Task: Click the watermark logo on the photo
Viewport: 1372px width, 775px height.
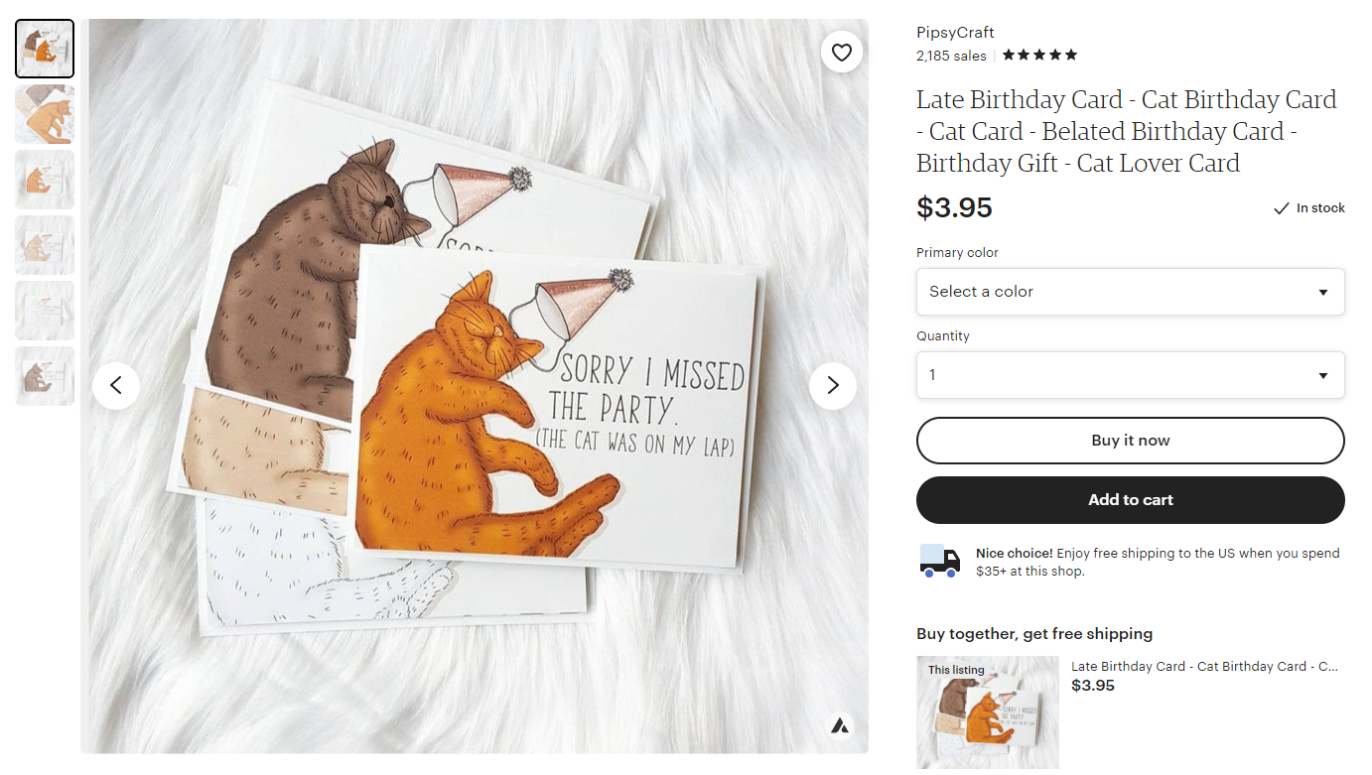Action: (x=840, y=725)
